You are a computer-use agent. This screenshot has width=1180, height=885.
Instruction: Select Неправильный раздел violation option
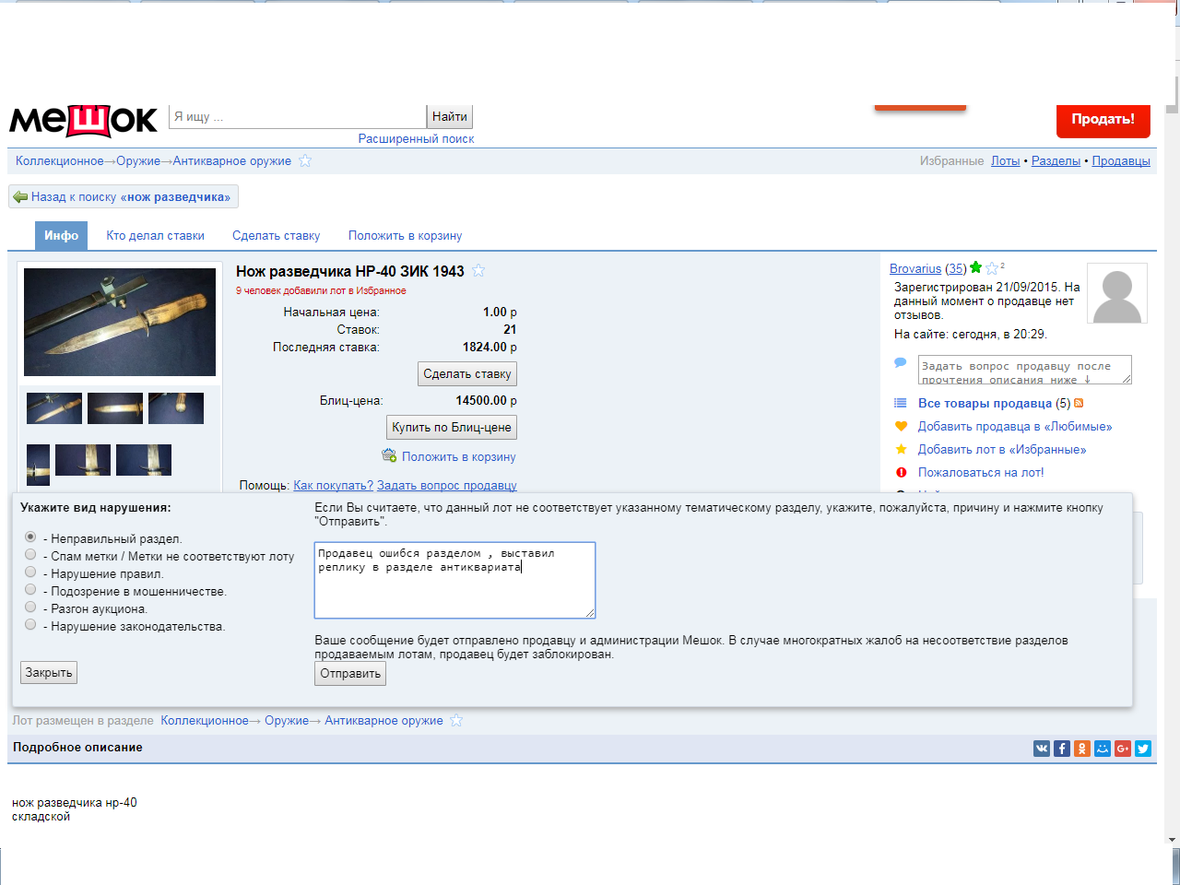point(30,537)
